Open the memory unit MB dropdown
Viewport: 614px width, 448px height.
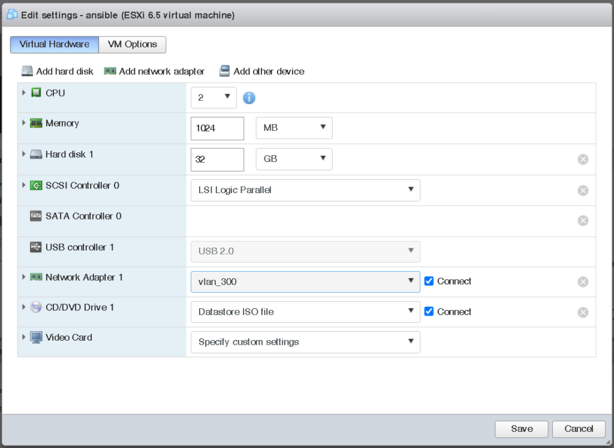(294, 128)
